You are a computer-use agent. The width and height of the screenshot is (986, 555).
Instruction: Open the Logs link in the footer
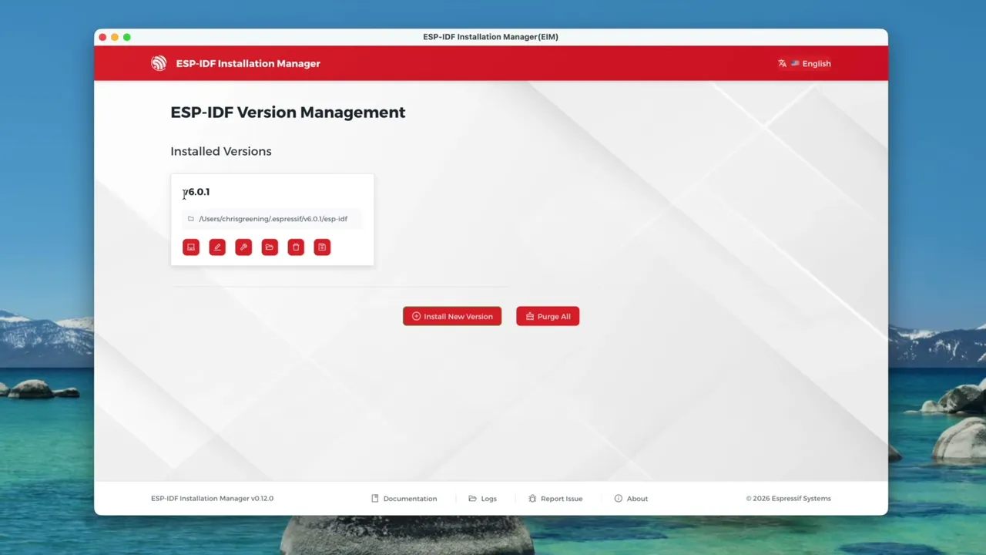click(x=482, y=499)
